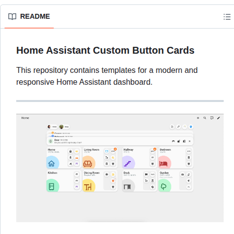
Task: Dismiss the Door notification with the X
Action: tap(190, 141)
